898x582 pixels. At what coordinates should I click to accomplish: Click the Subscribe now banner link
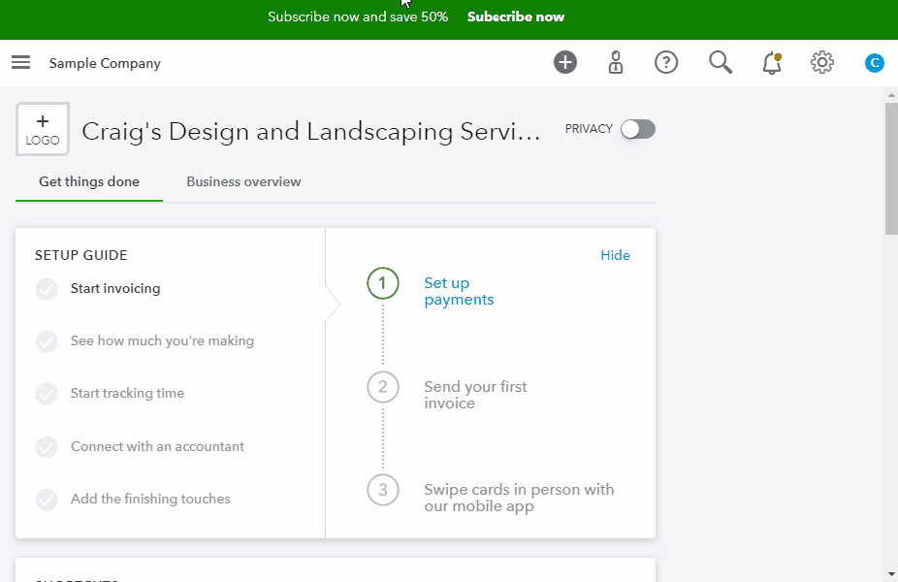coord(516,16)
